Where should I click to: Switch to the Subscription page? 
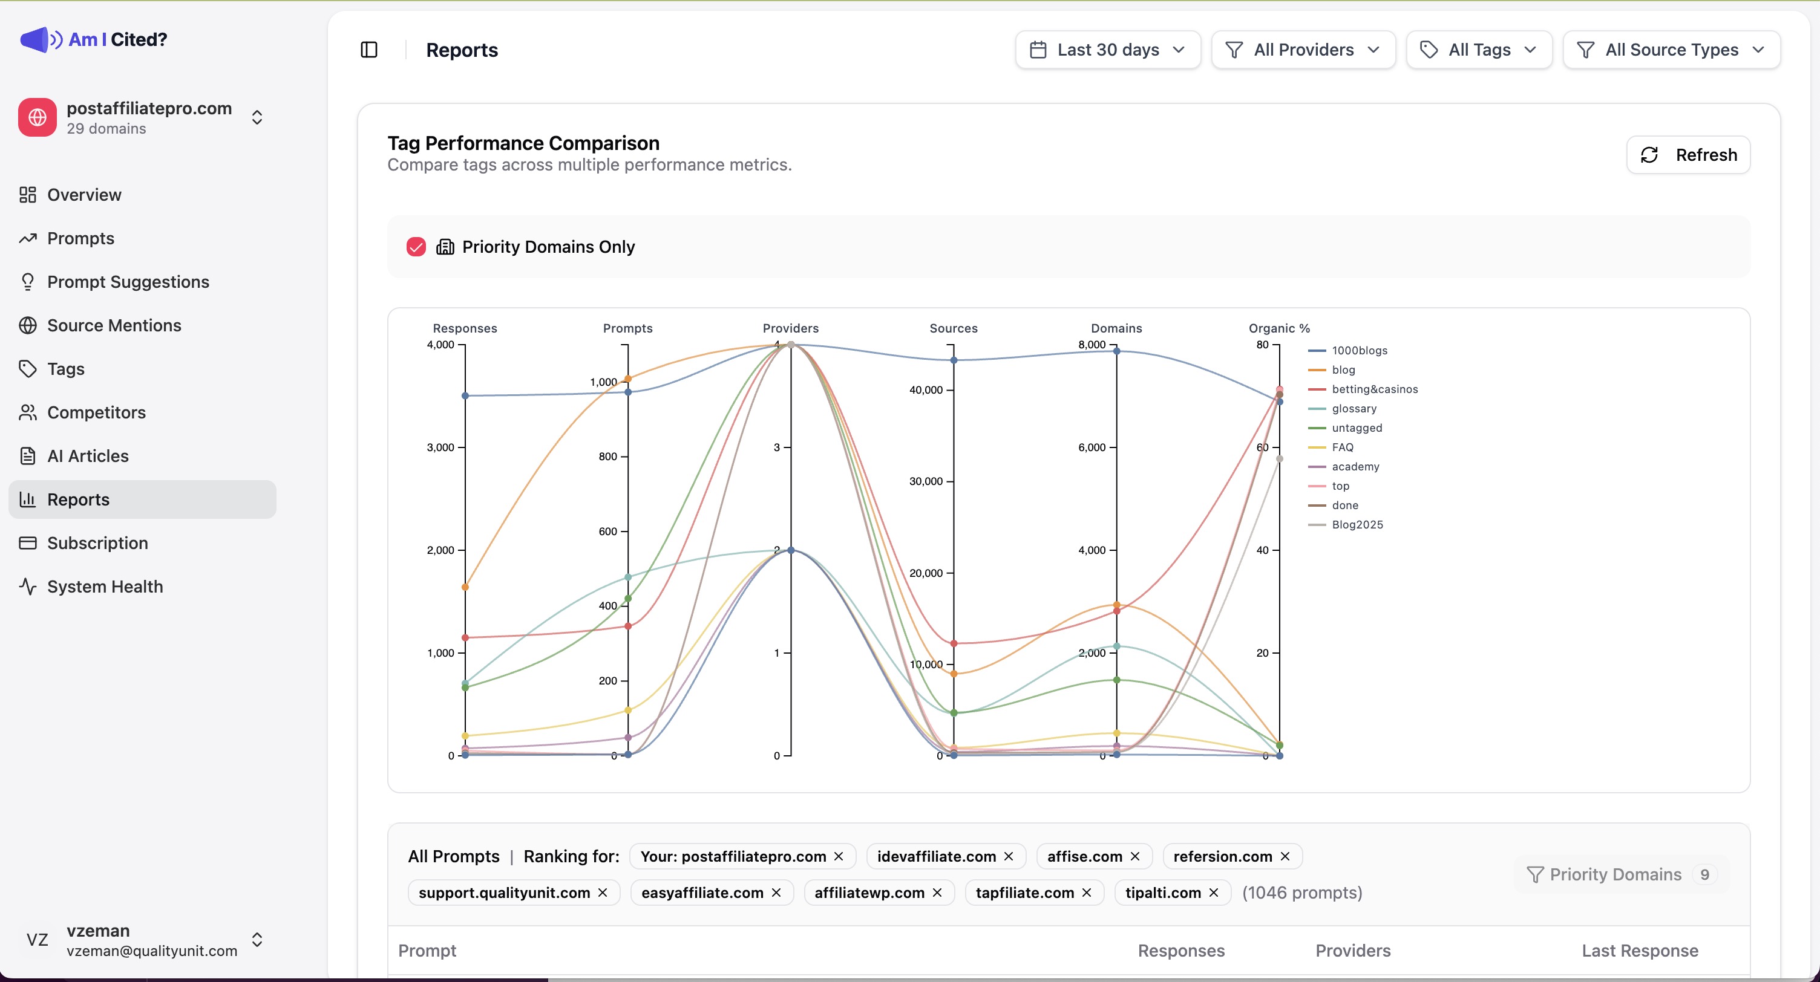[97, 543]
